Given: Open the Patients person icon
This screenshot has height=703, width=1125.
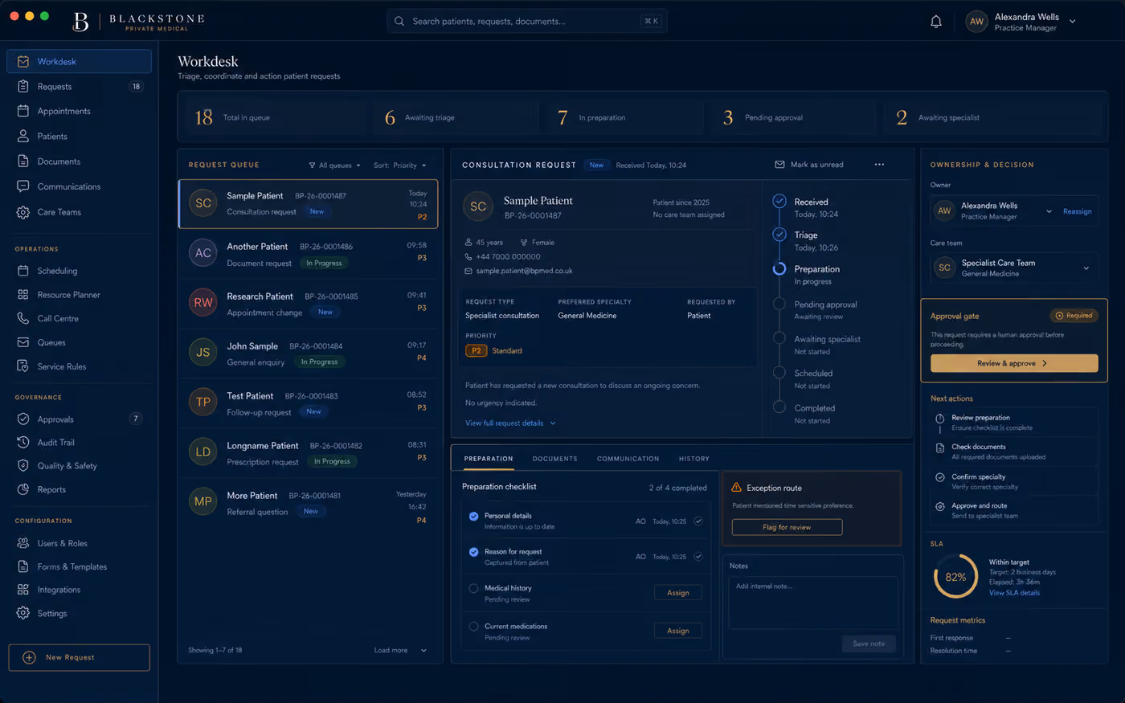Looking at the screenshot, I should point(23,136).
